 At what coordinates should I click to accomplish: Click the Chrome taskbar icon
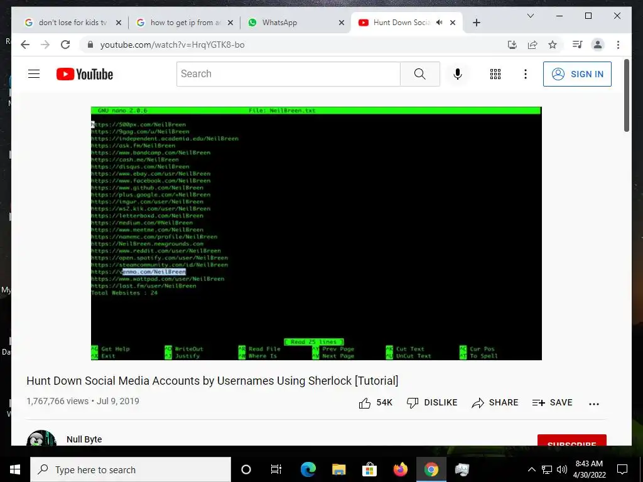(x=431, y=469)
